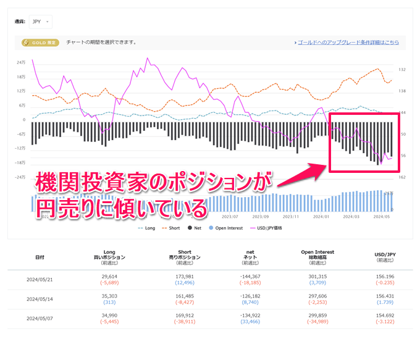
Task: Click the USD/JPY value 156.431
Action: 385,296
